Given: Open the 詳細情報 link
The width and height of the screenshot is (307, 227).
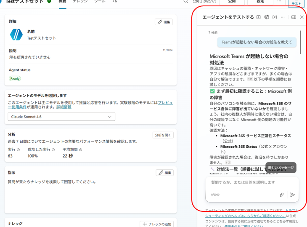Looking at the screenshot, I should pos(64,107).
